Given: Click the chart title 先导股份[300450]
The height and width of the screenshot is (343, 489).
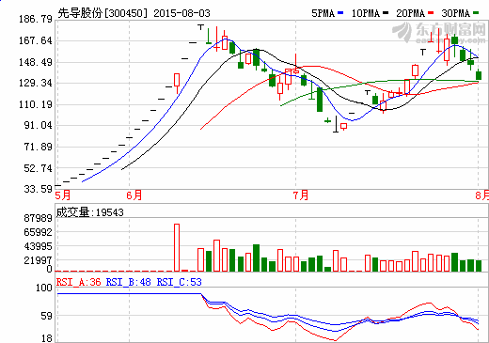Looking at the screenshot, I should coord(103,13).
